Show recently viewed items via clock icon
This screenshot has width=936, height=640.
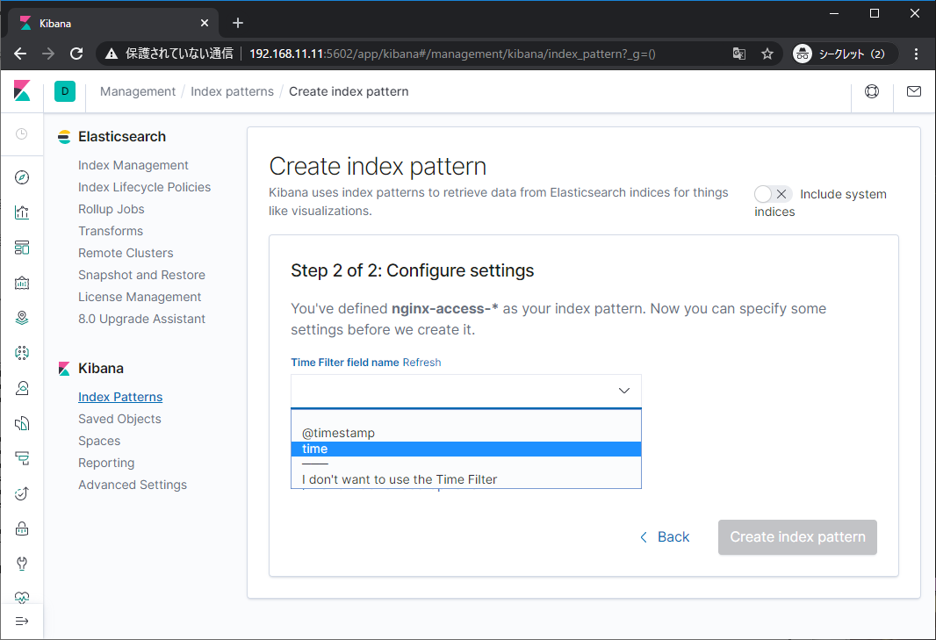(22, 133)
